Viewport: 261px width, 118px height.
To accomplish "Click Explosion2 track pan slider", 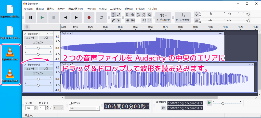I will tap(38, 85).
